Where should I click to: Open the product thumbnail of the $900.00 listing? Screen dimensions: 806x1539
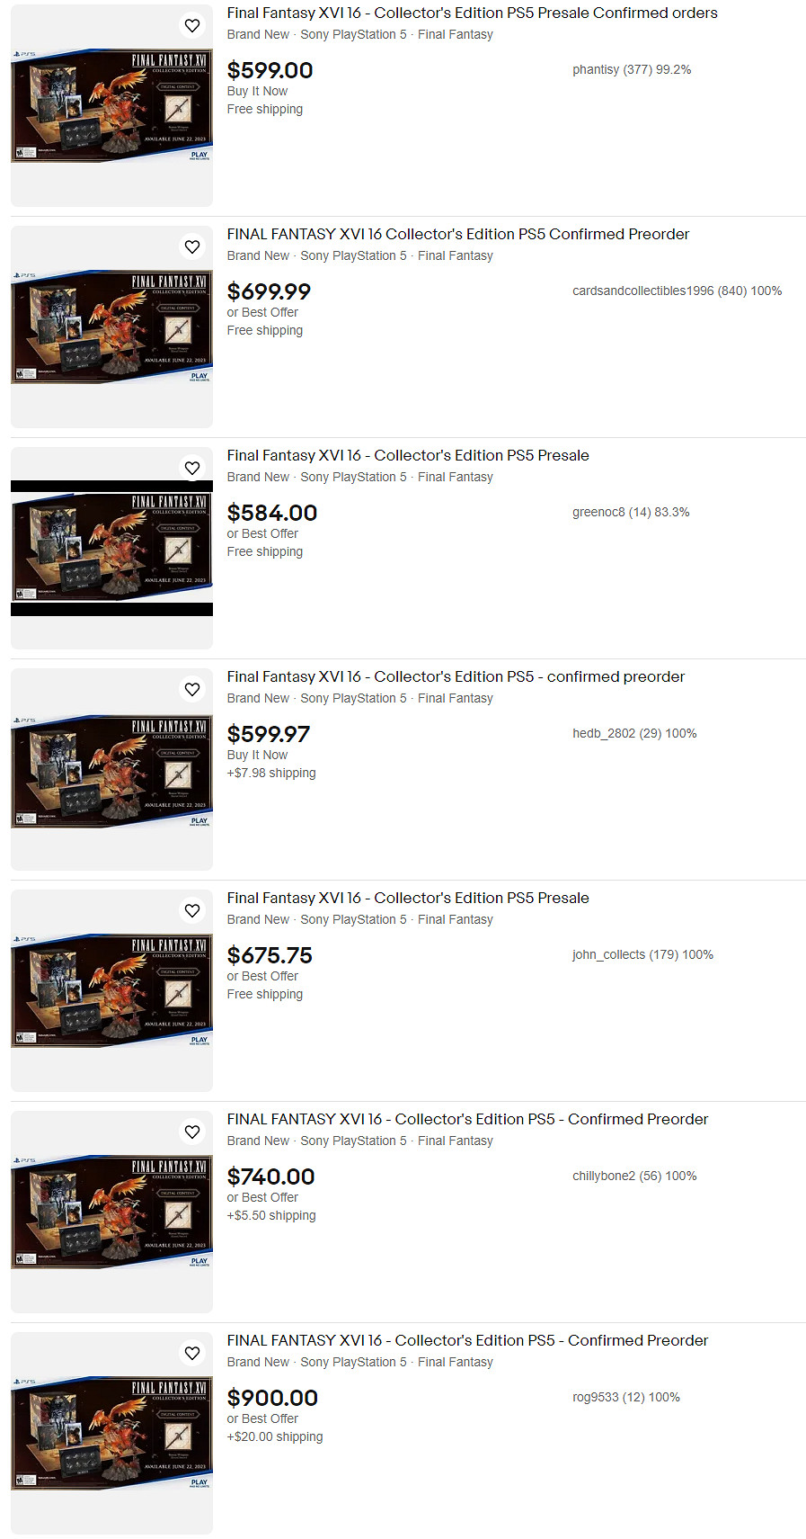tap(111, 1433)
